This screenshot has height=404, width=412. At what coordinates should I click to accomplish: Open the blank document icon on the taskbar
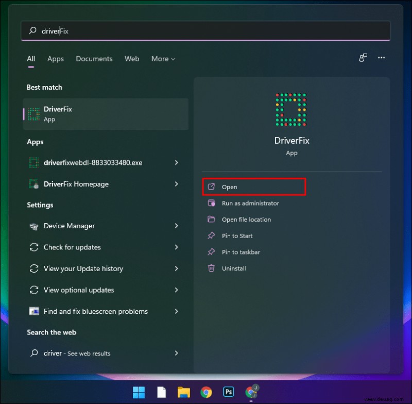(x=161, y=392)
